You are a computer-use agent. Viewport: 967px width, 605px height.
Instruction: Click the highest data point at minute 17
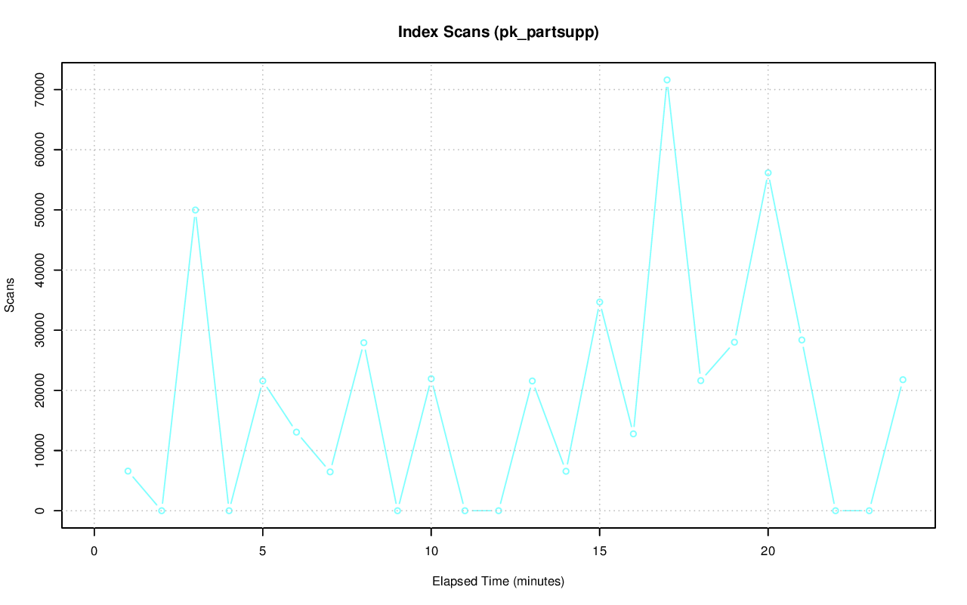[x=667, y=80]
